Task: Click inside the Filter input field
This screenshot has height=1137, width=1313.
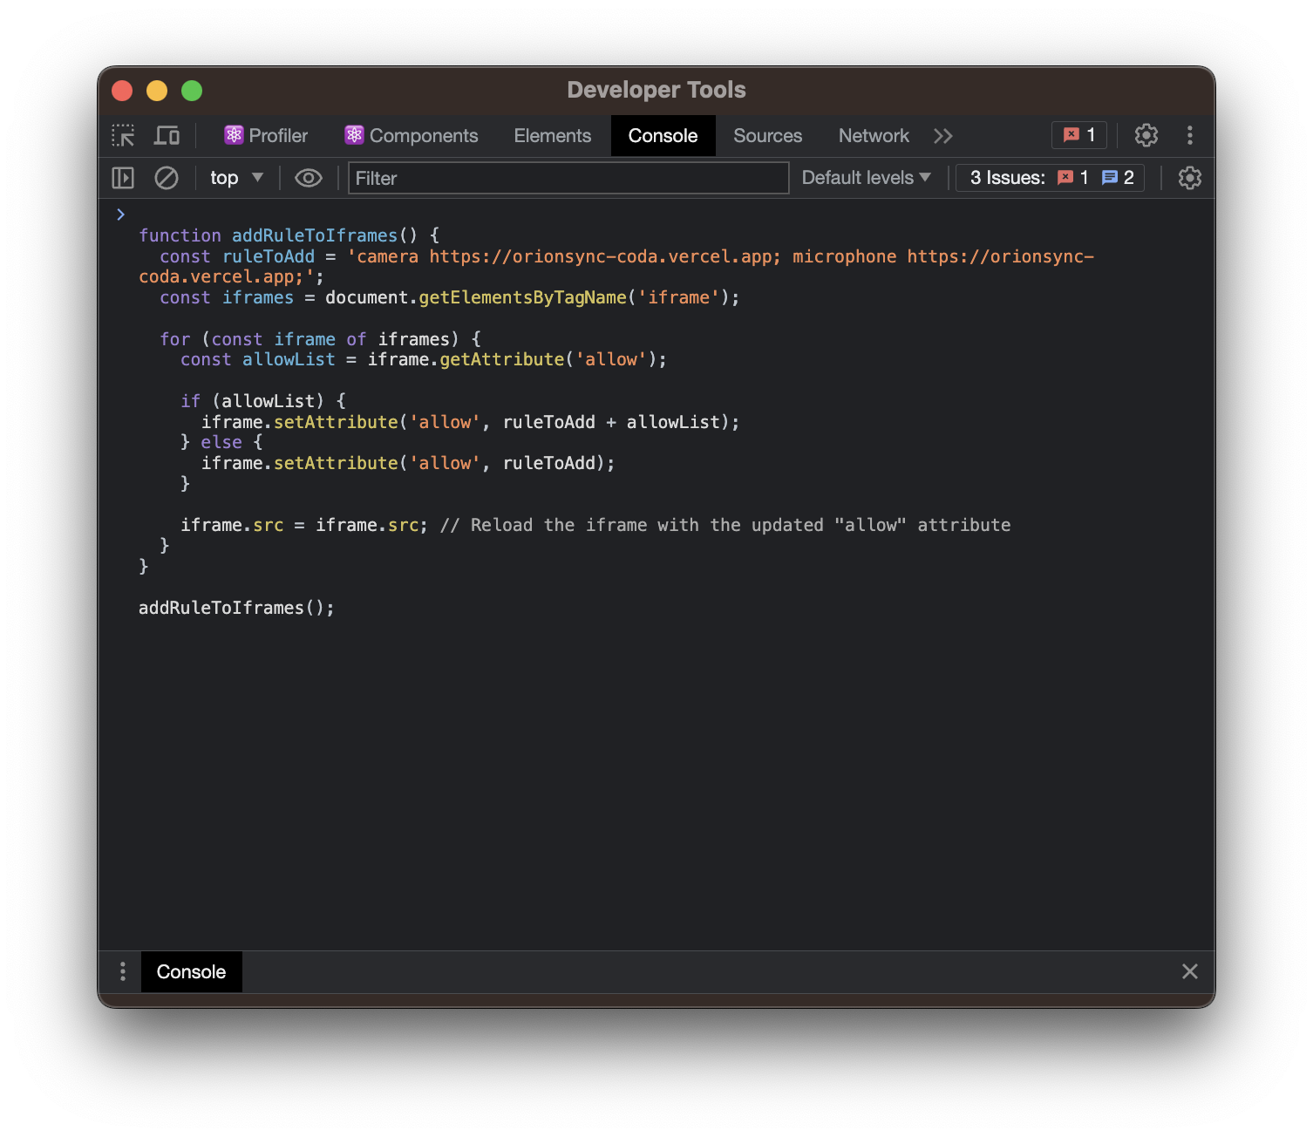Action: (567, 178)
